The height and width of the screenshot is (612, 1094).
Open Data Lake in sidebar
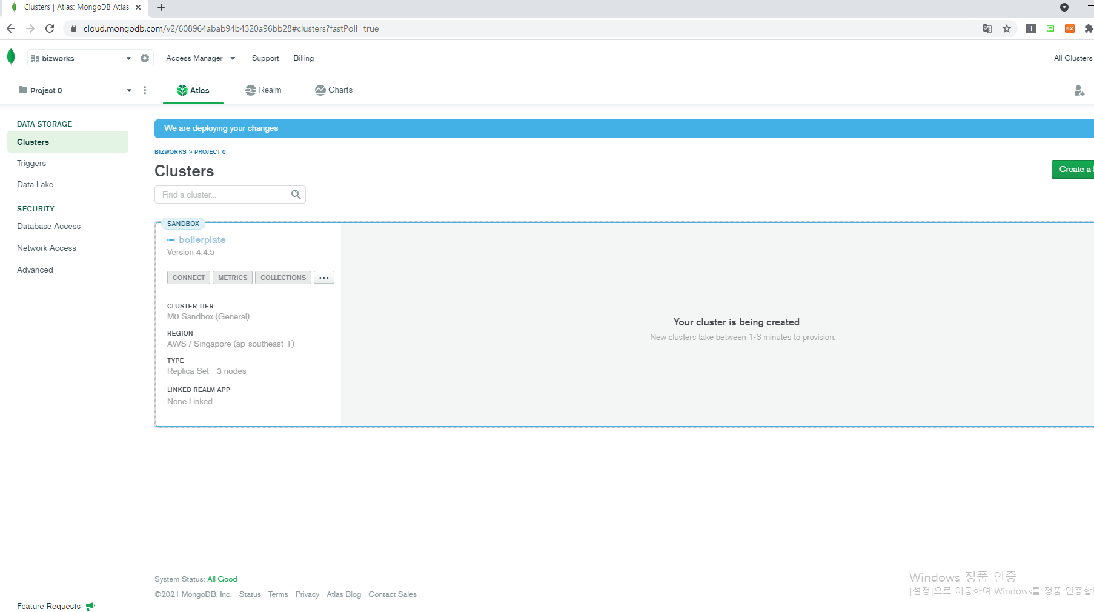pyautogui.click(x=35, y=185)
